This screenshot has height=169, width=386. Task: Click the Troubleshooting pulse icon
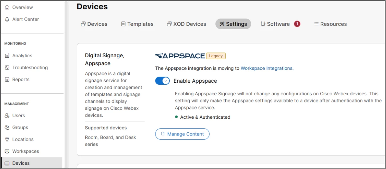click(7, 68)
